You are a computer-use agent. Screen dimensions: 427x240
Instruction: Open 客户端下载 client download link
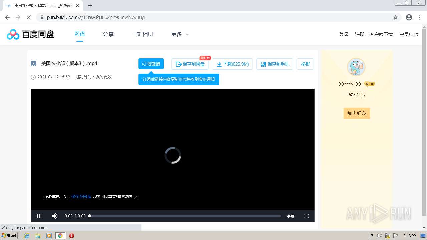[381, 34]
